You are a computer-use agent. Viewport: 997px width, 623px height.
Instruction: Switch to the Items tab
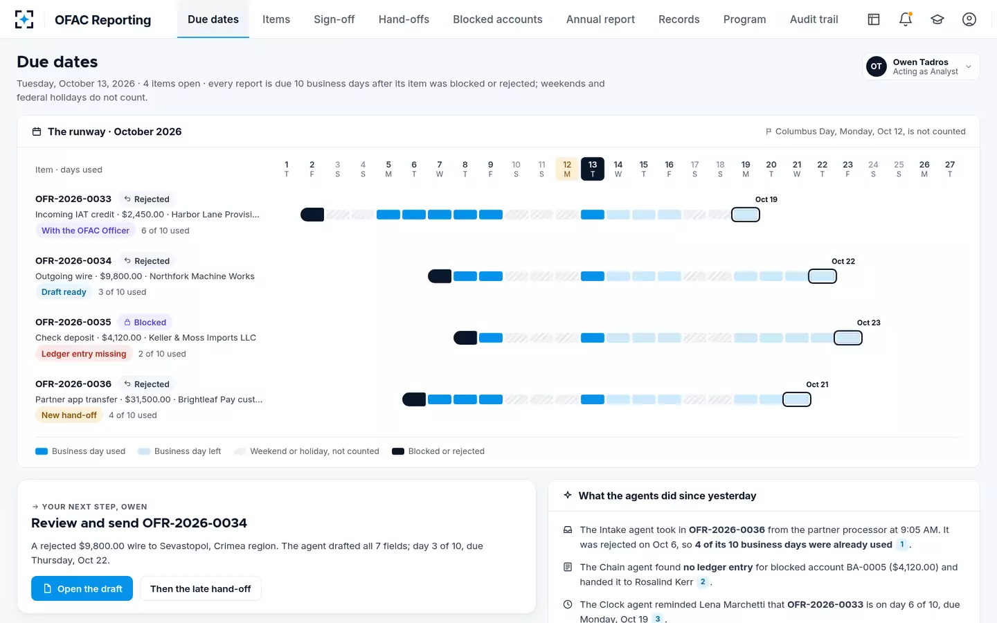276,19
